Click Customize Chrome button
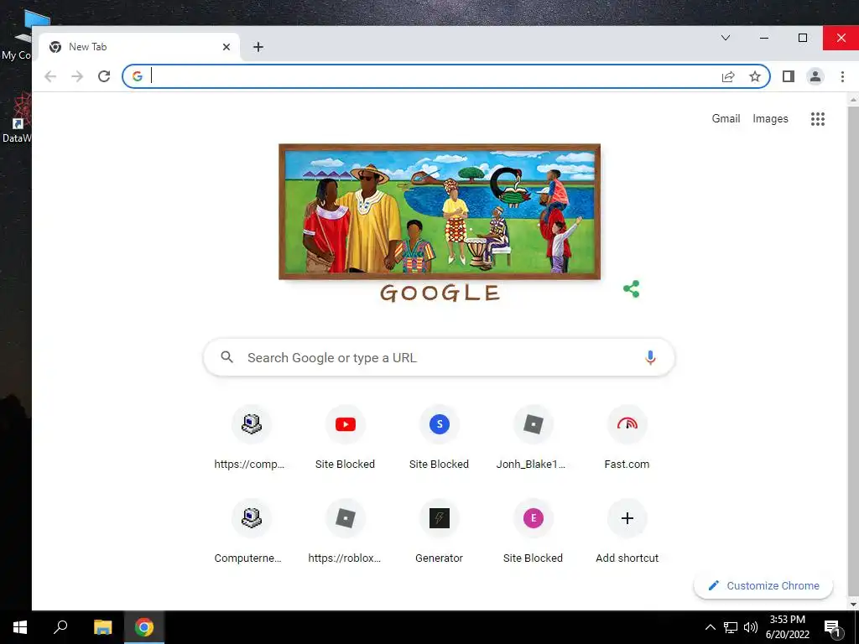The image size is (859, 644). point(763,586)
